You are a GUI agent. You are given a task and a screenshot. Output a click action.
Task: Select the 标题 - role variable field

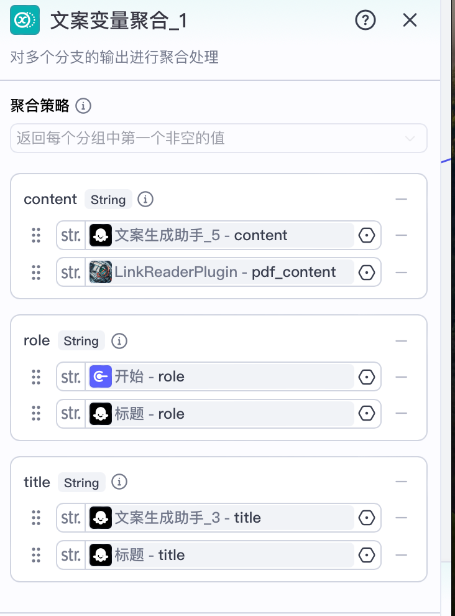point(219,414)
